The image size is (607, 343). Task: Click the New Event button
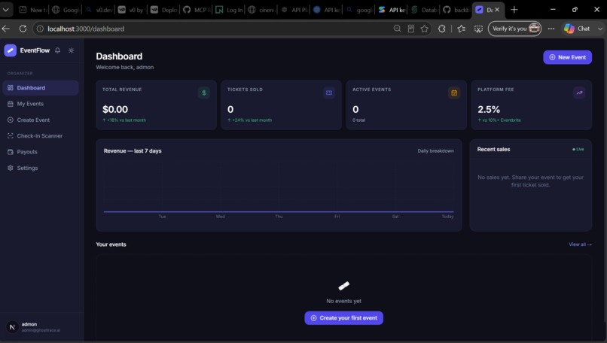click(567, 57)
